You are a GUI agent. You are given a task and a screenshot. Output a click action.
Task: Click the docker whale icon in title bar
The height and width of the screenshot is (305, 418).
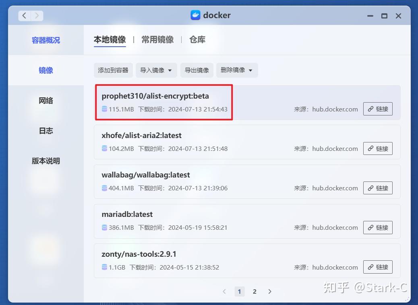[196, 15]
